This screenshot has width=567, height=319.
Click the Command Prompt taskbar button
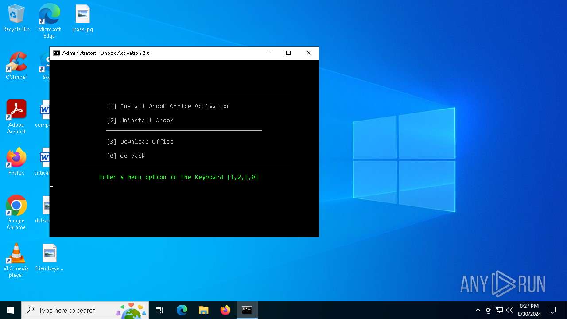pos(247,310)
